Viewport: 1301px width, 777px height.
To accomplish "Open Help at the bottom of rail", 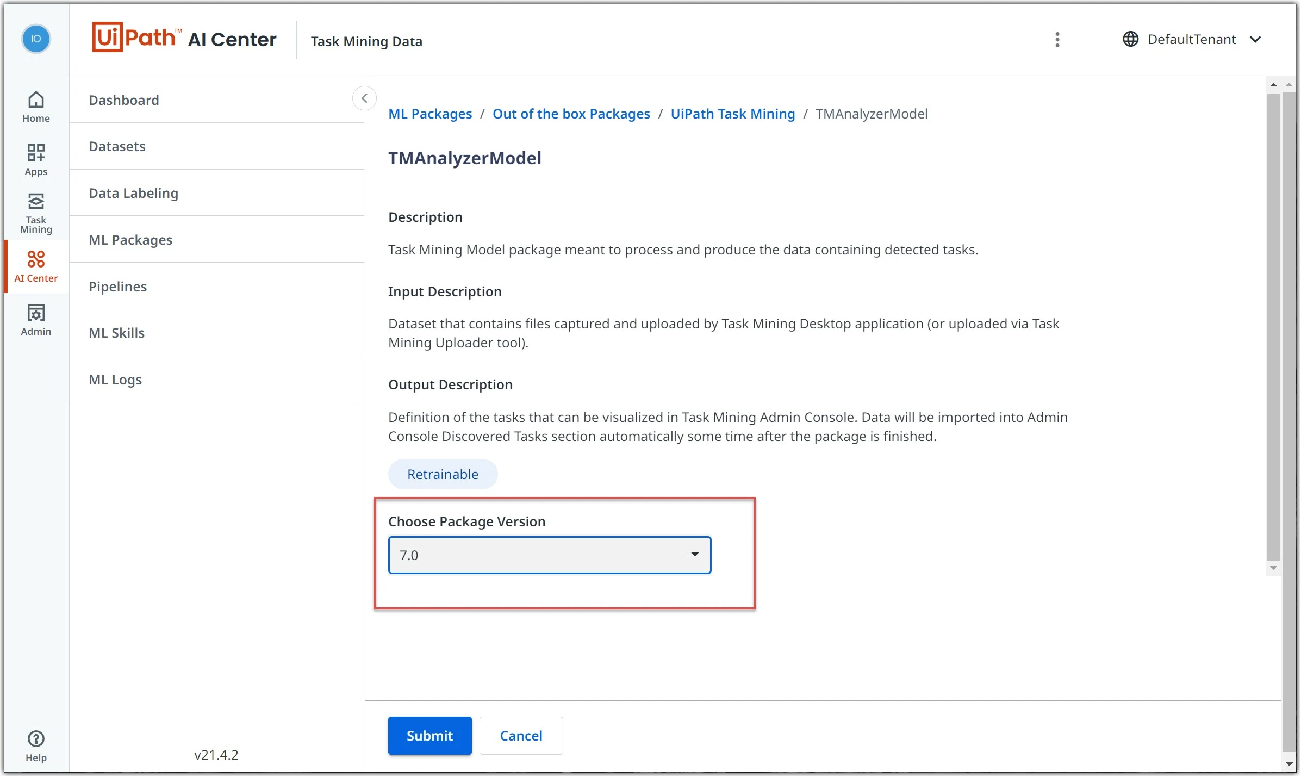I will [x=36, y=746].
